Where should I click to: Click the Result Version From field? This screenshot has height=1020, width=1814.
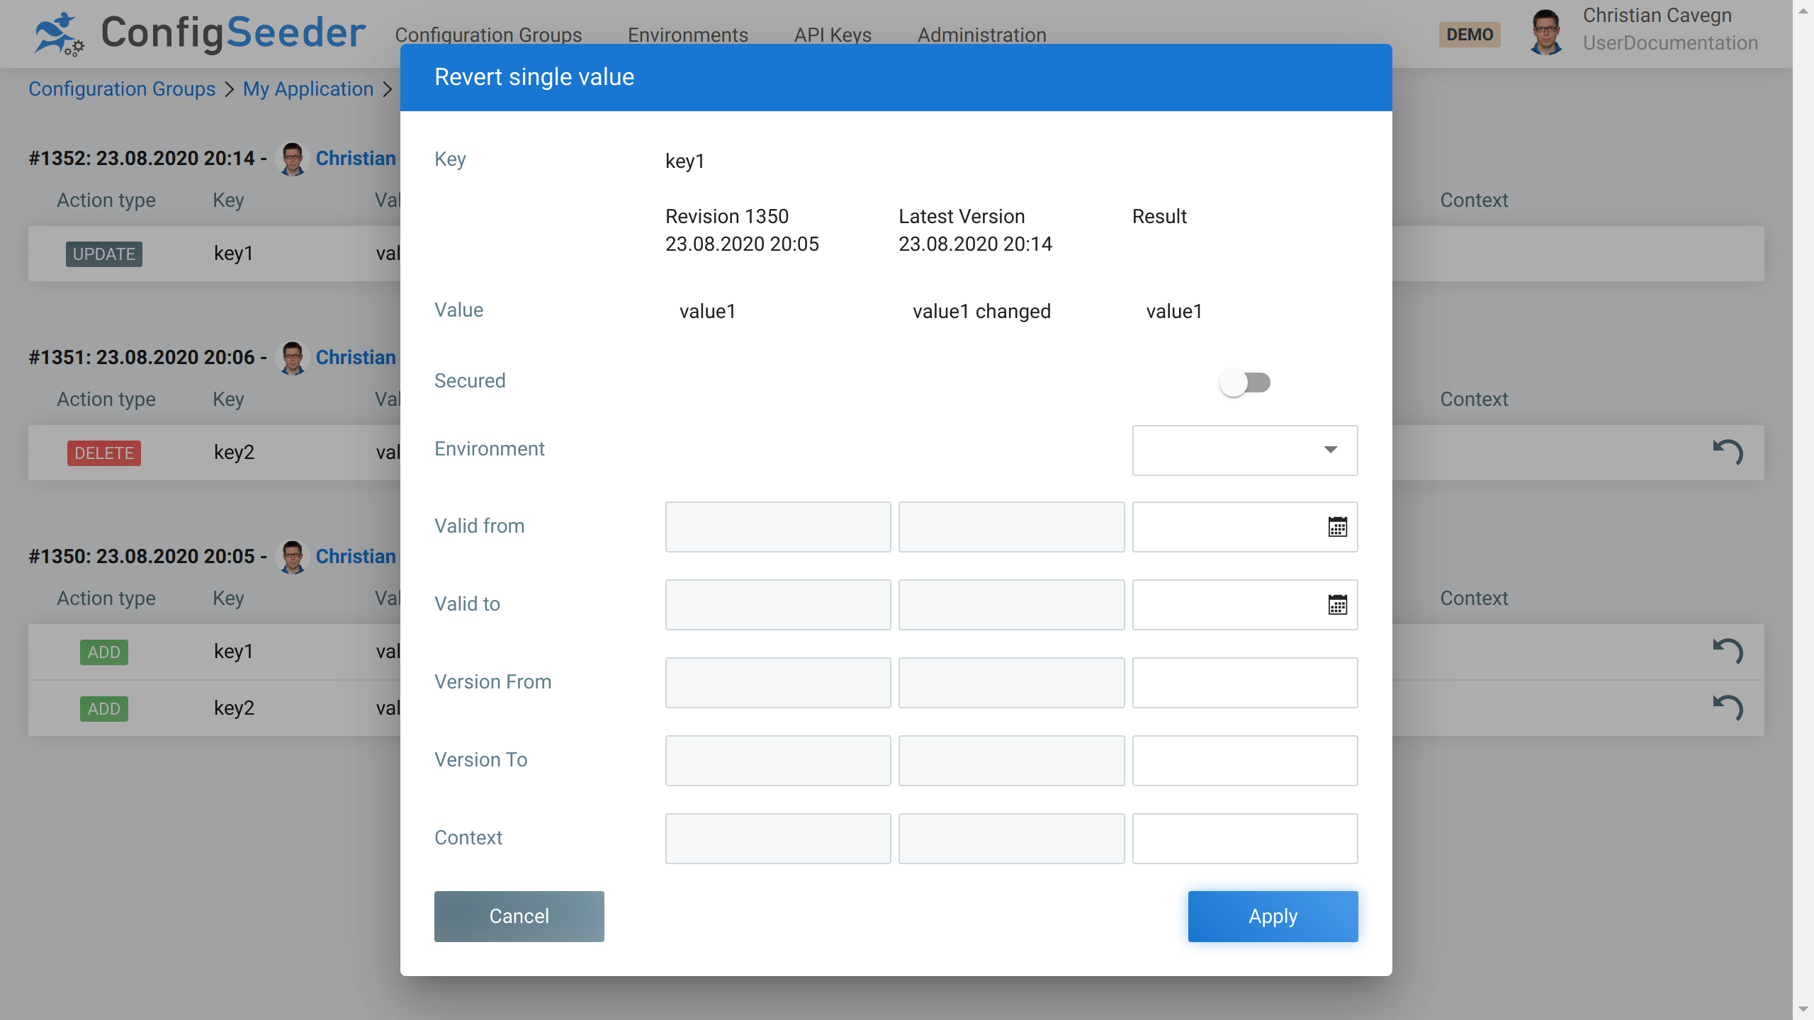[1244, 682]
